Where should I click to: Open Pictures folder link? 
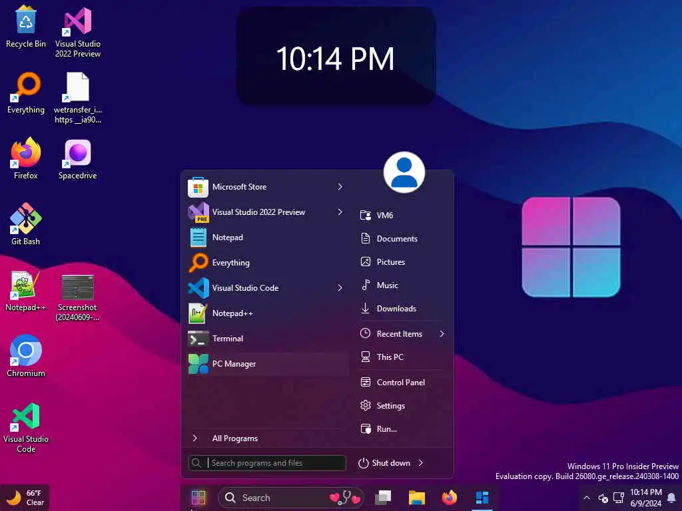coord(402,262)
